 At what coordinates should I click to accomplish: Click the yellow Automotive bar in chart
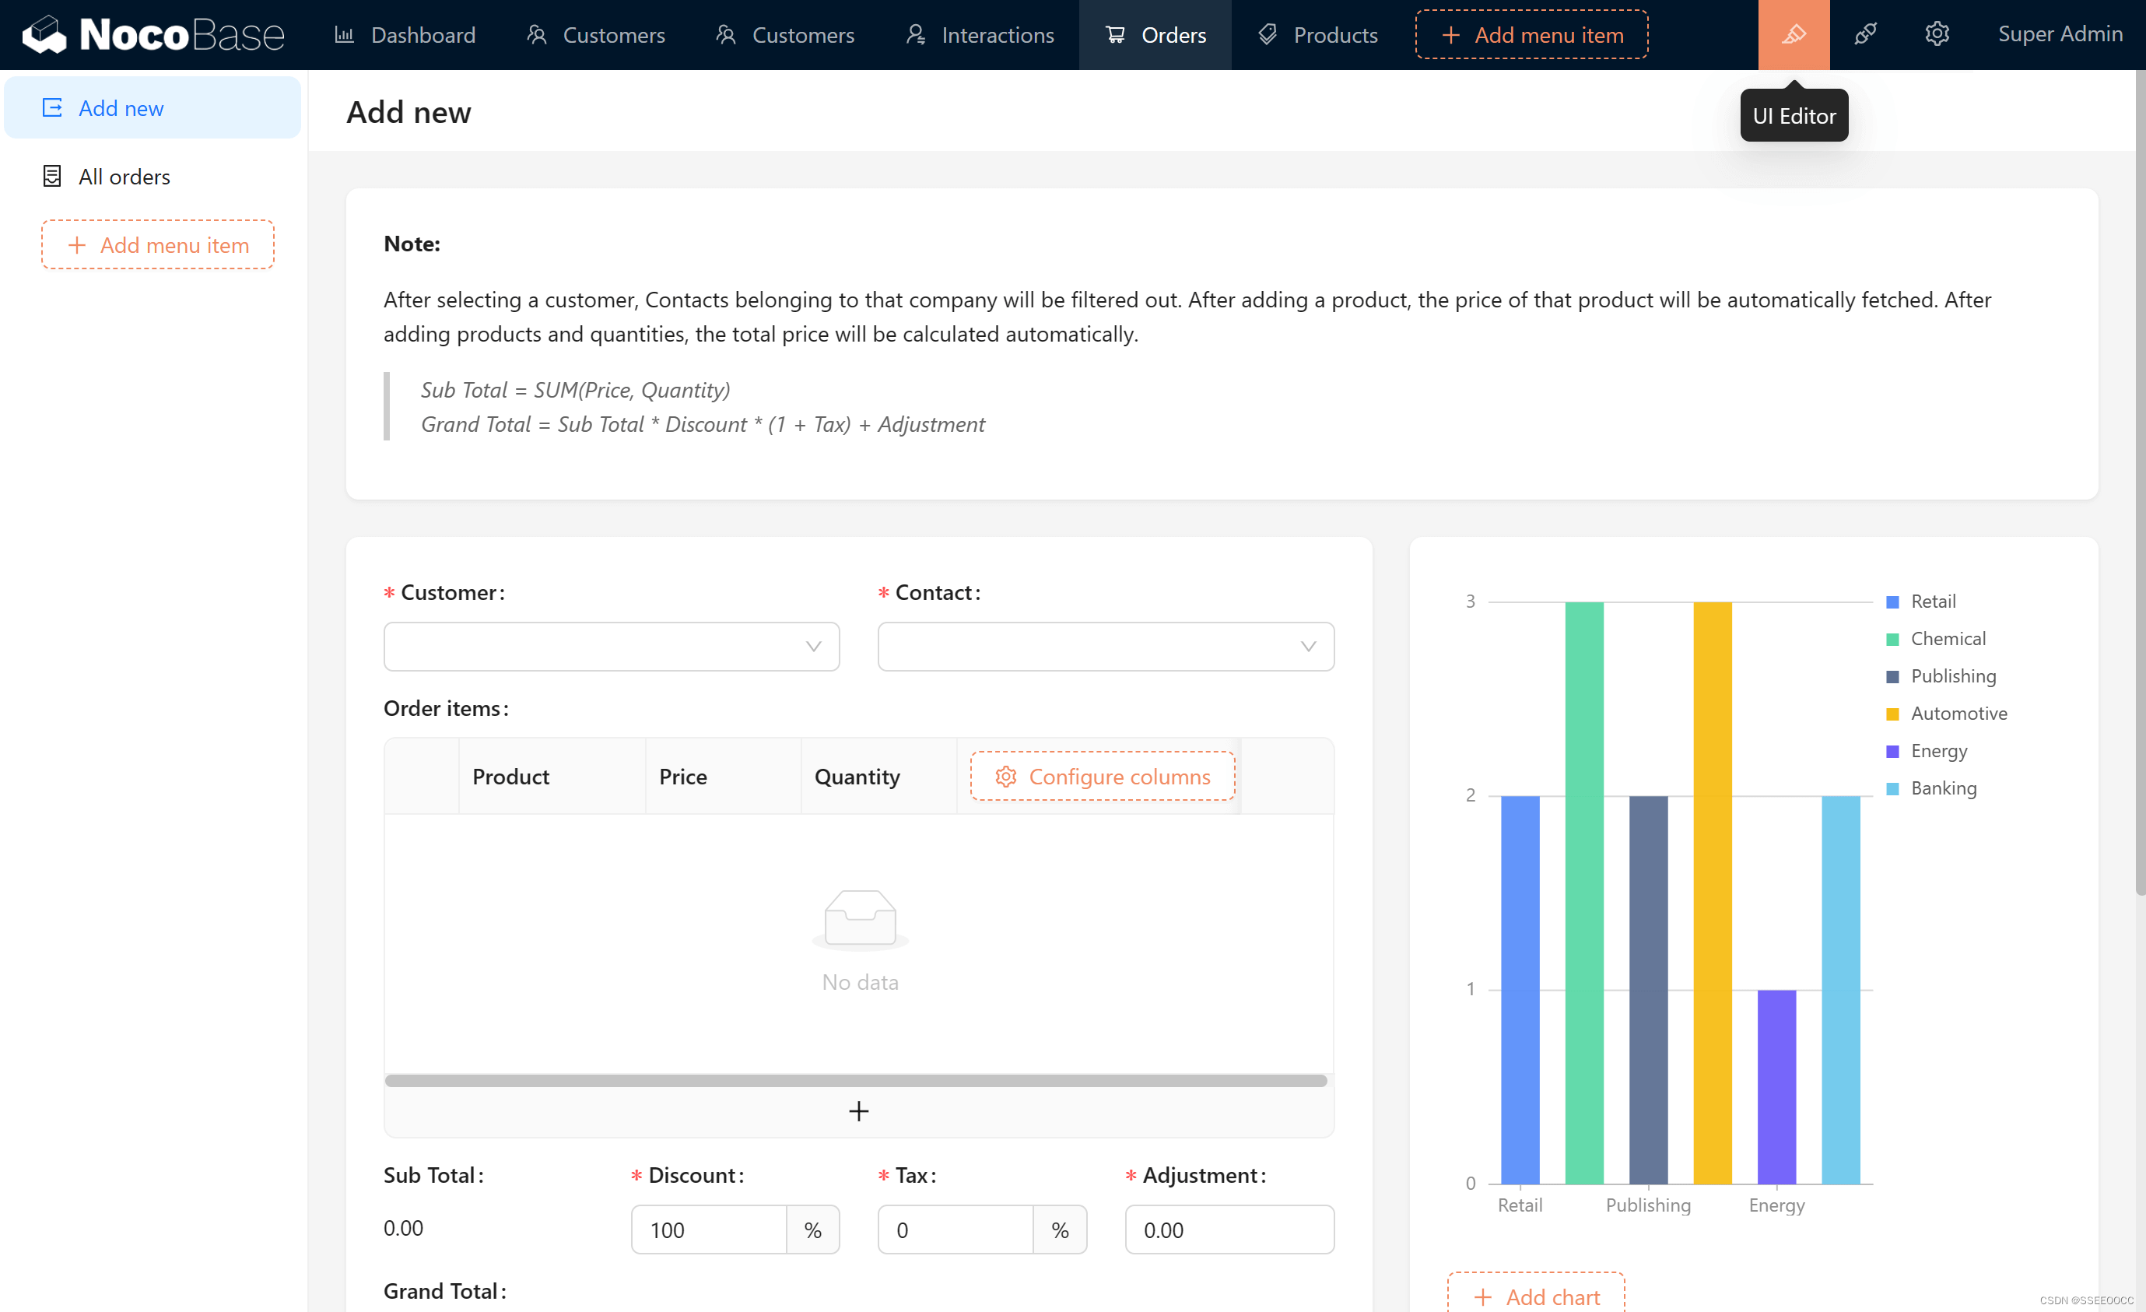click(x=1713, y=893)
